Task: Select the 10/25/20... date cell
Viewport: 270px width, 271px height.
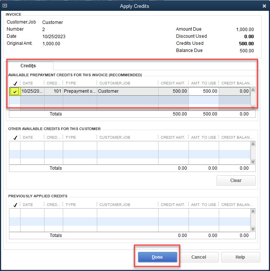Action: [x=32, y=91]
